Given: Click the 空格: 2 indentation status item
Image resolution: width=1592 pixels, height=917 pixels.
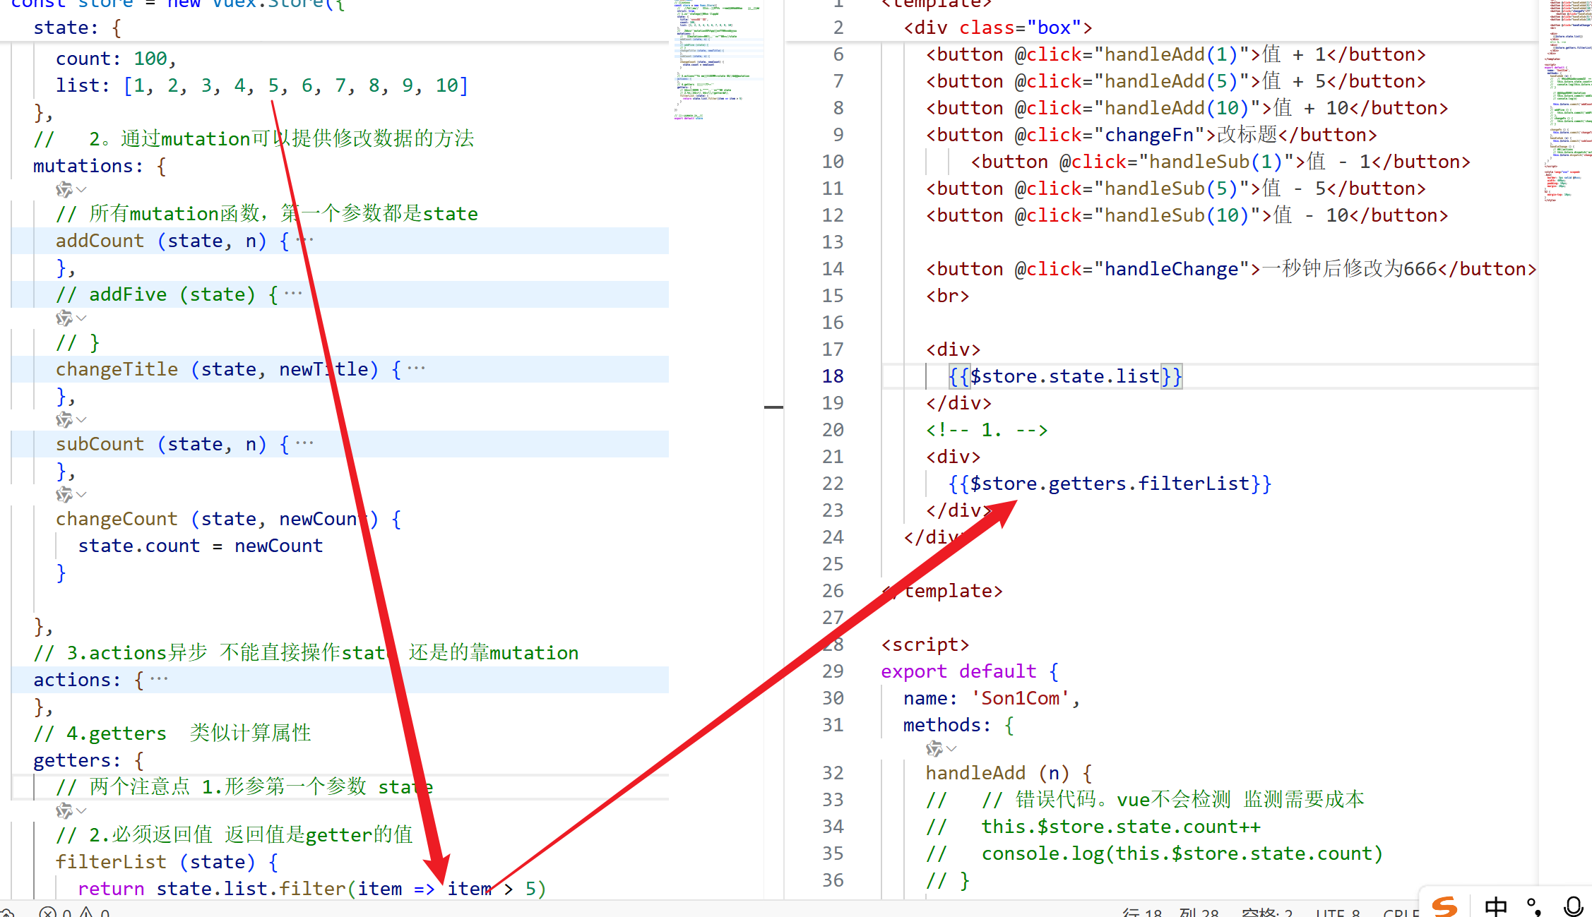Looking at the screenshot, I should (1266, 912).
